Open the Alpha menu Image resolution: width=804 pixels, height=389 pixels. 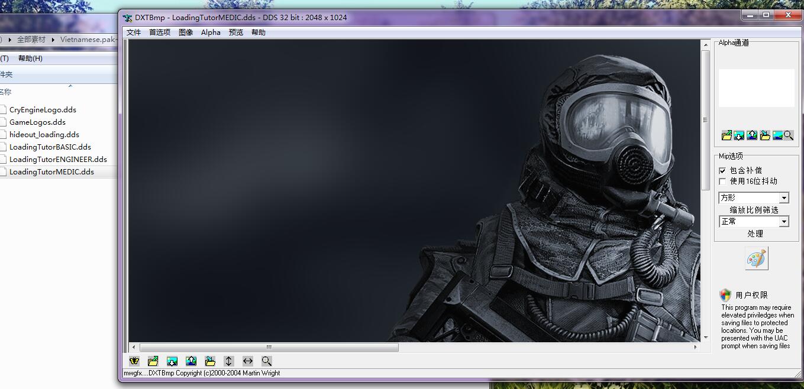click(x=211, y=33)
